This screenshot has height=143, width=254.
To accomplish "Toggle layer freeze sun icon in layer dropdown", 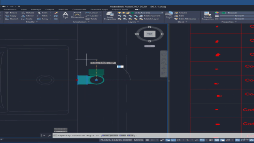I will coord(123,13).
